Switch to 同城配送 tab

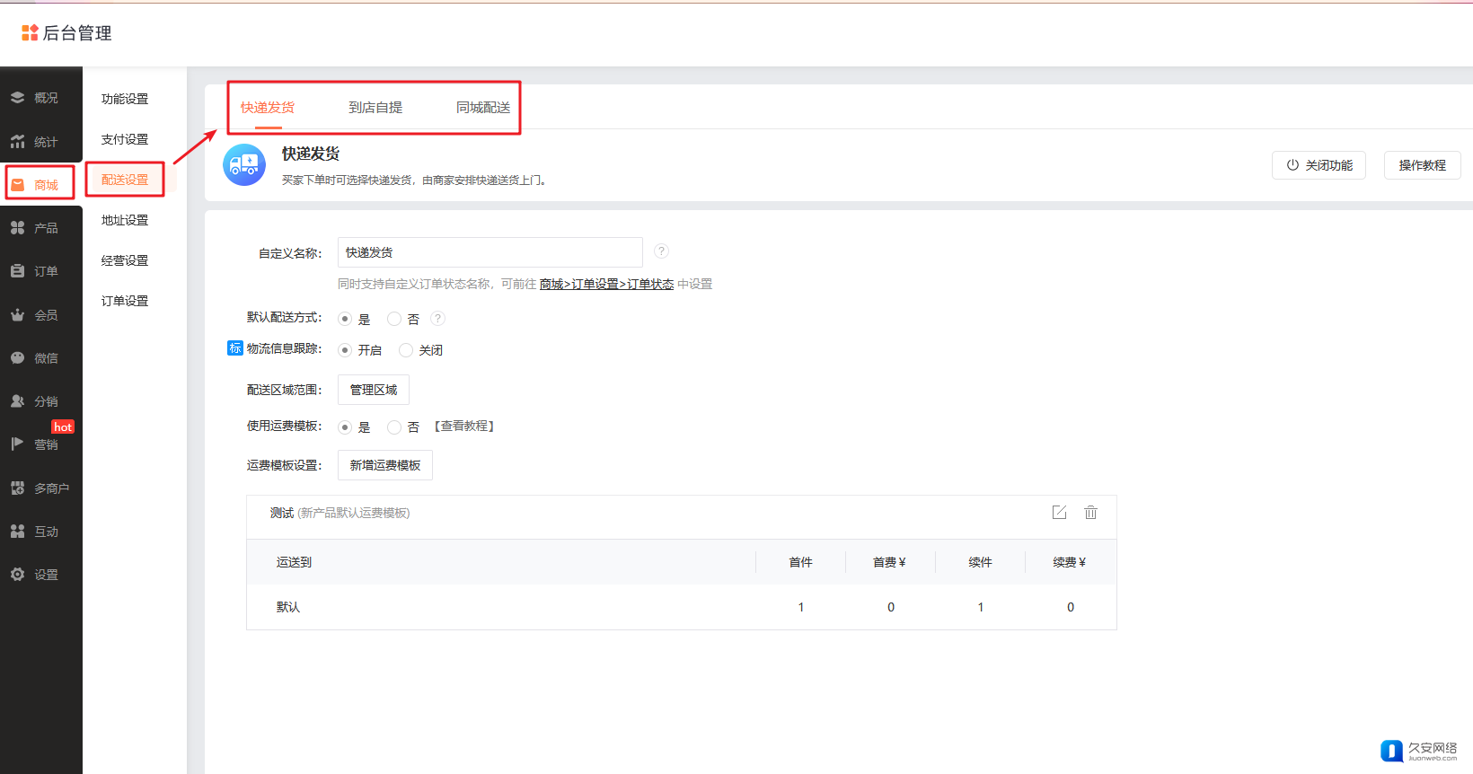[483, 108]
